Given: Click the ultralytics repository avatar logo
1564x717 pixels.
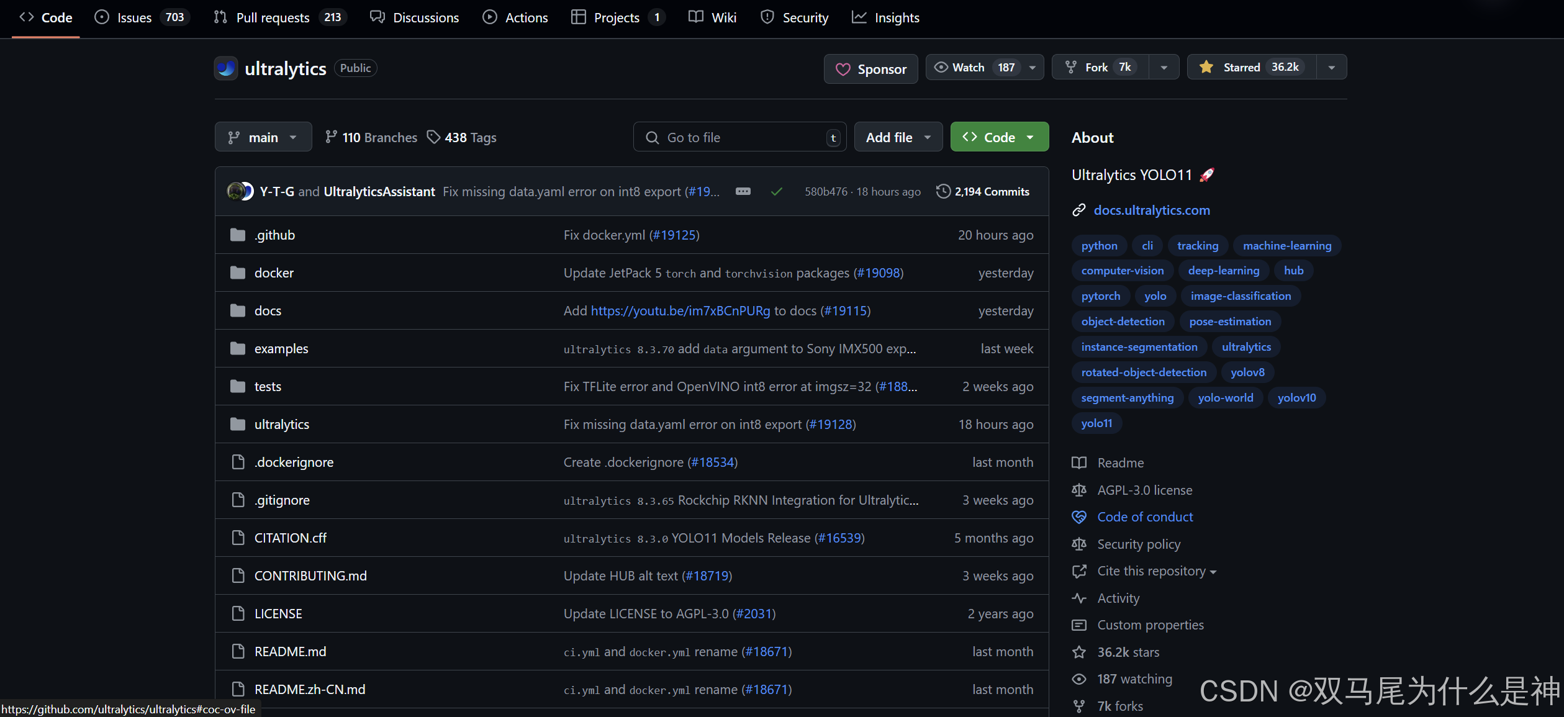Looking at the screenshot, I should (226, 68).
